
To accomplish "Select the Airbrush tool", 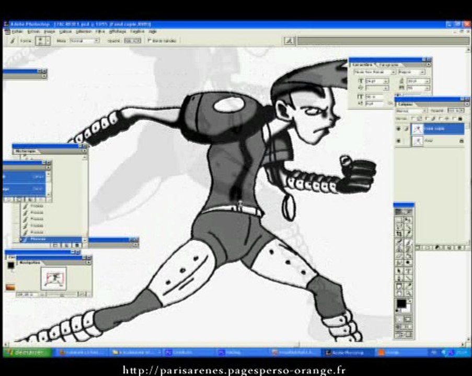I will (x=399, y=242).
